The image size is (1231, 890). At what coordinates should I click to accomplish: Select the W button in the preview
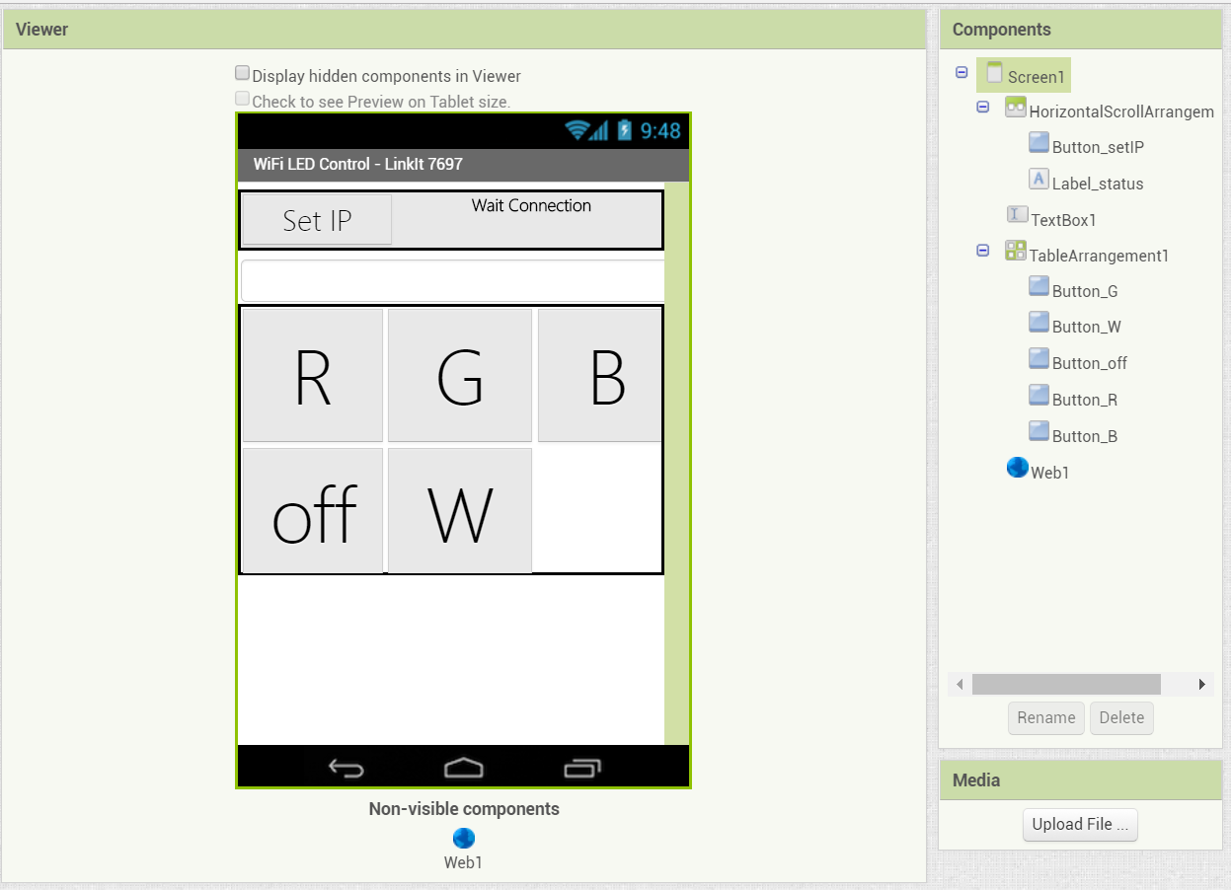[460, 511]
